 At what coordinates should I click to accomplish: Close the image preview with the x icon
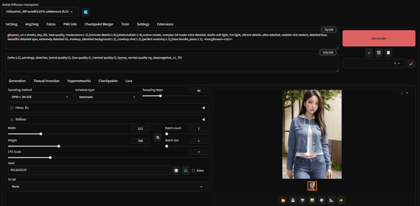tap(407, 93)
